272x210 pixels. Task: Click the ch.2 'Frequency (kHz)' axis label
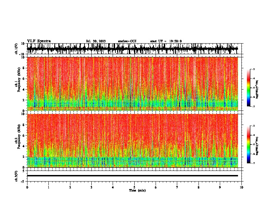point(19,137)
